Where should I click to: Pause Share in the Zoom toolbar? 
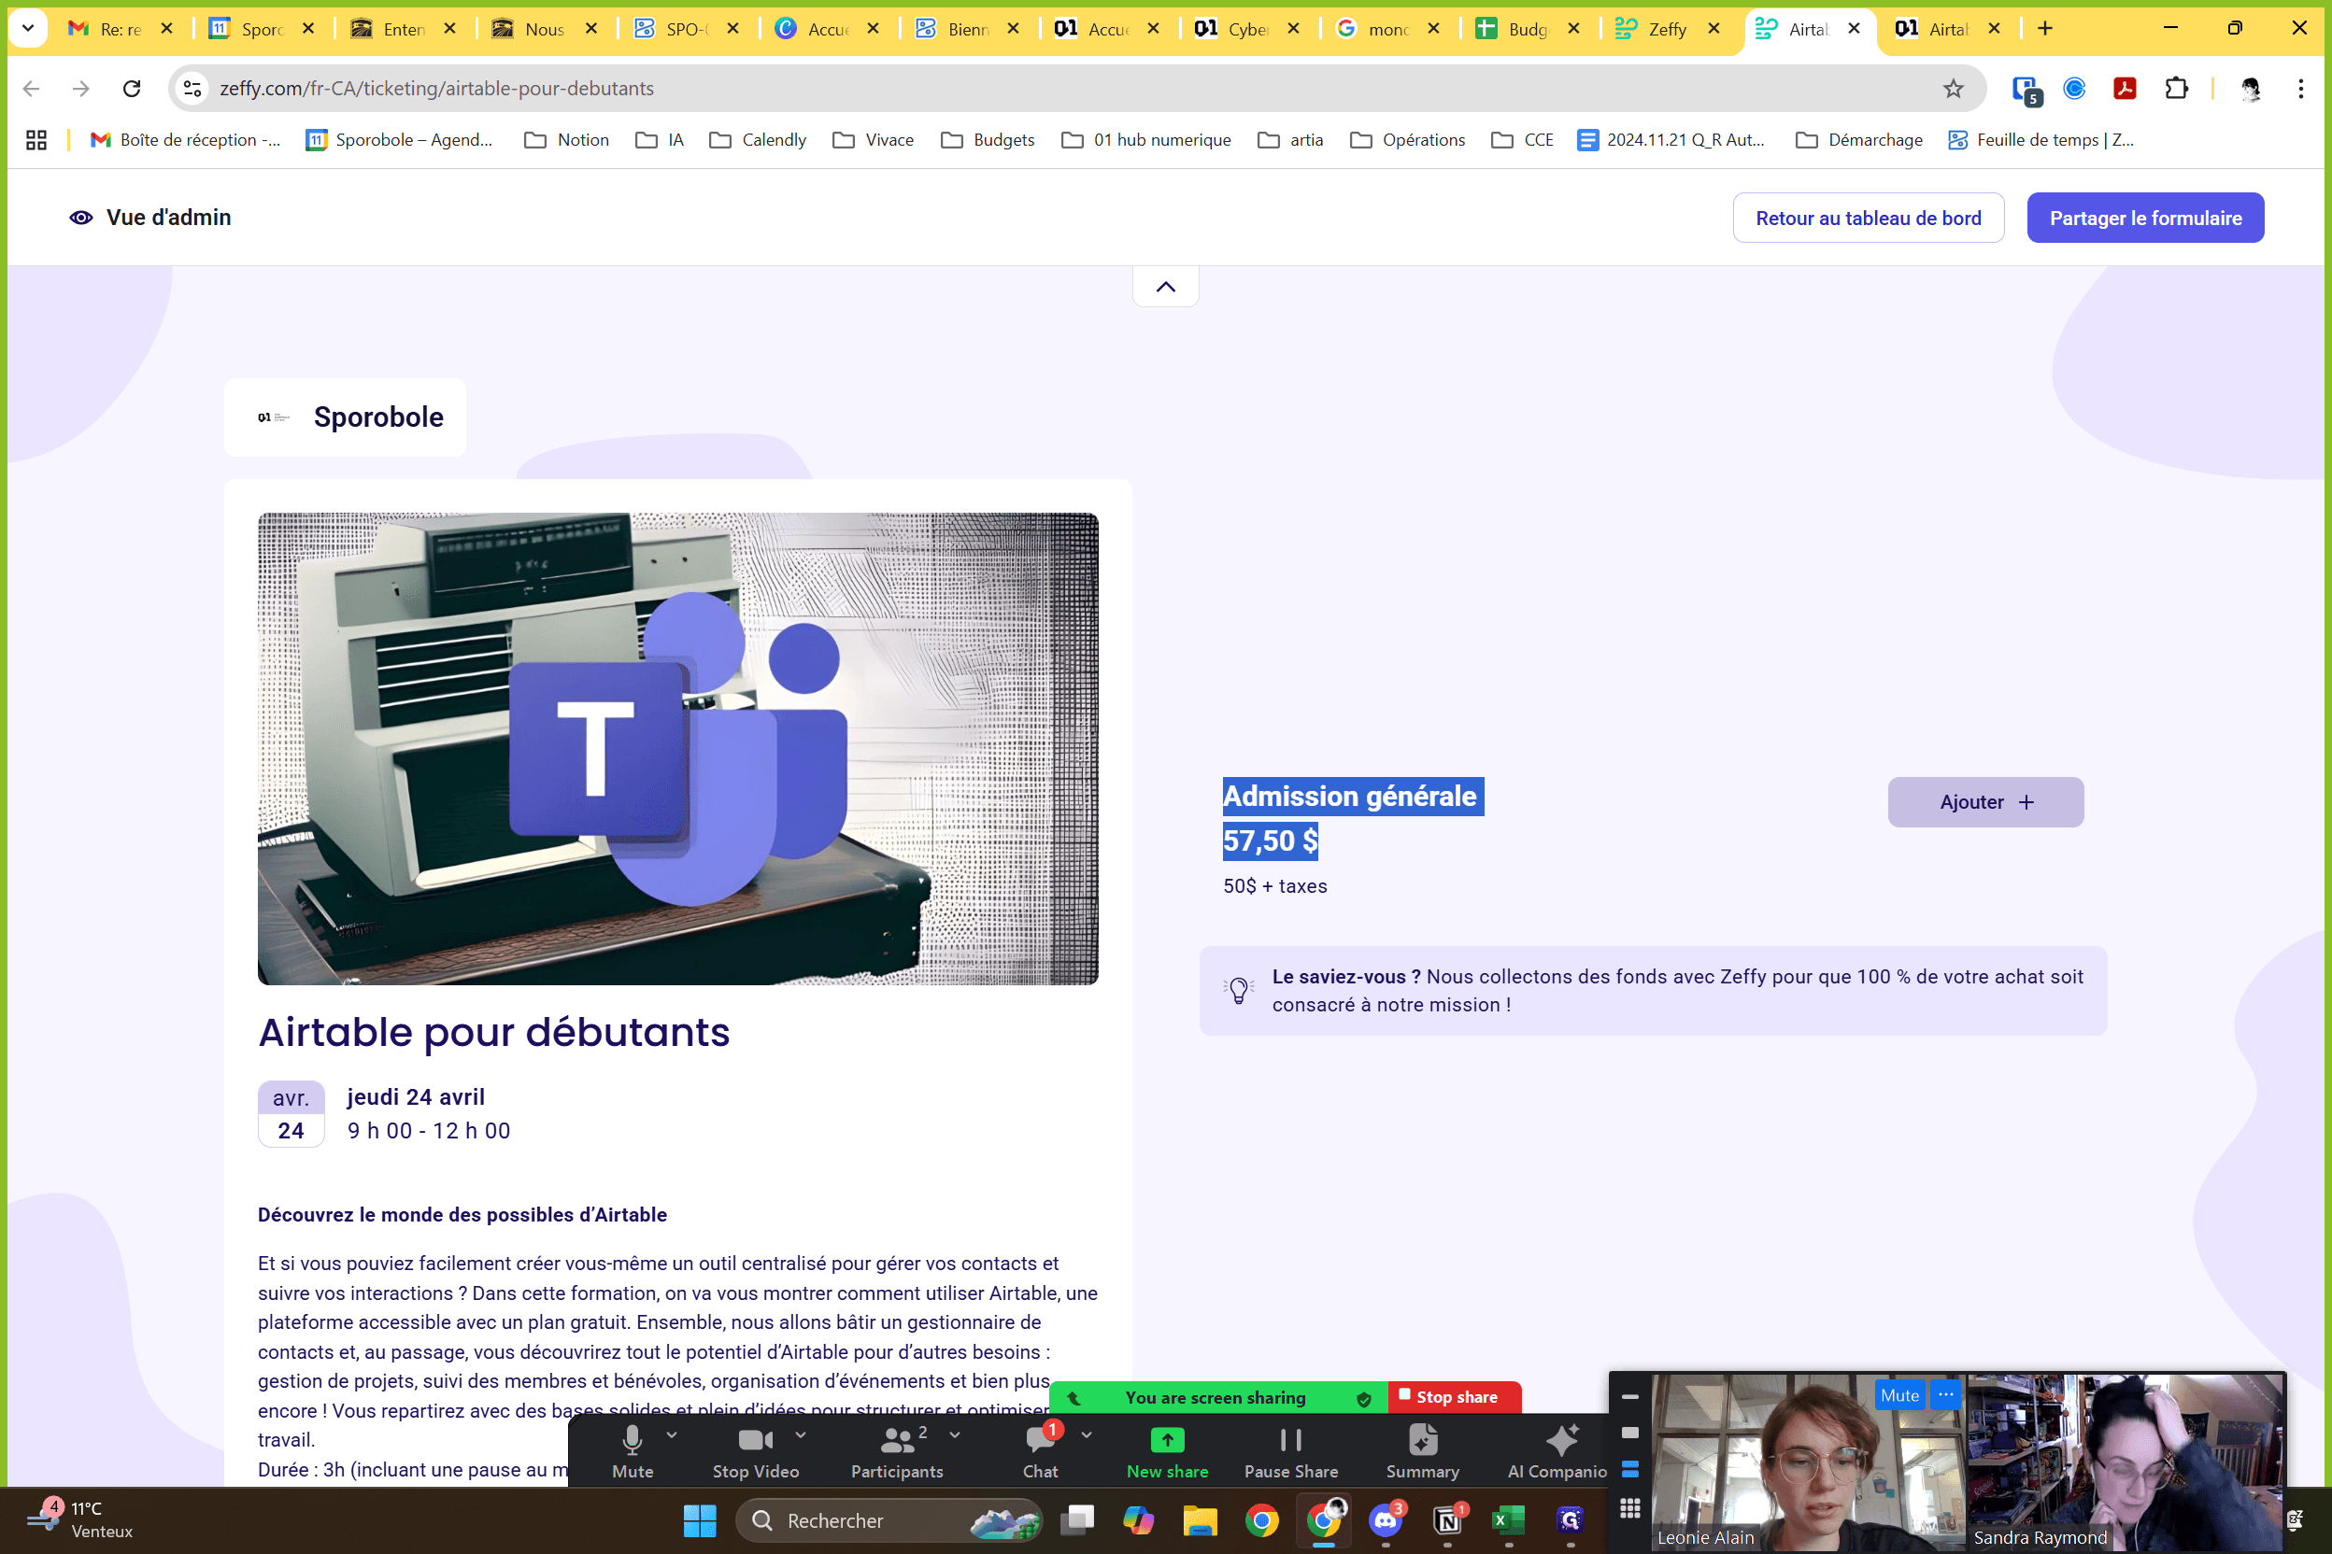click(1291, 1450)
